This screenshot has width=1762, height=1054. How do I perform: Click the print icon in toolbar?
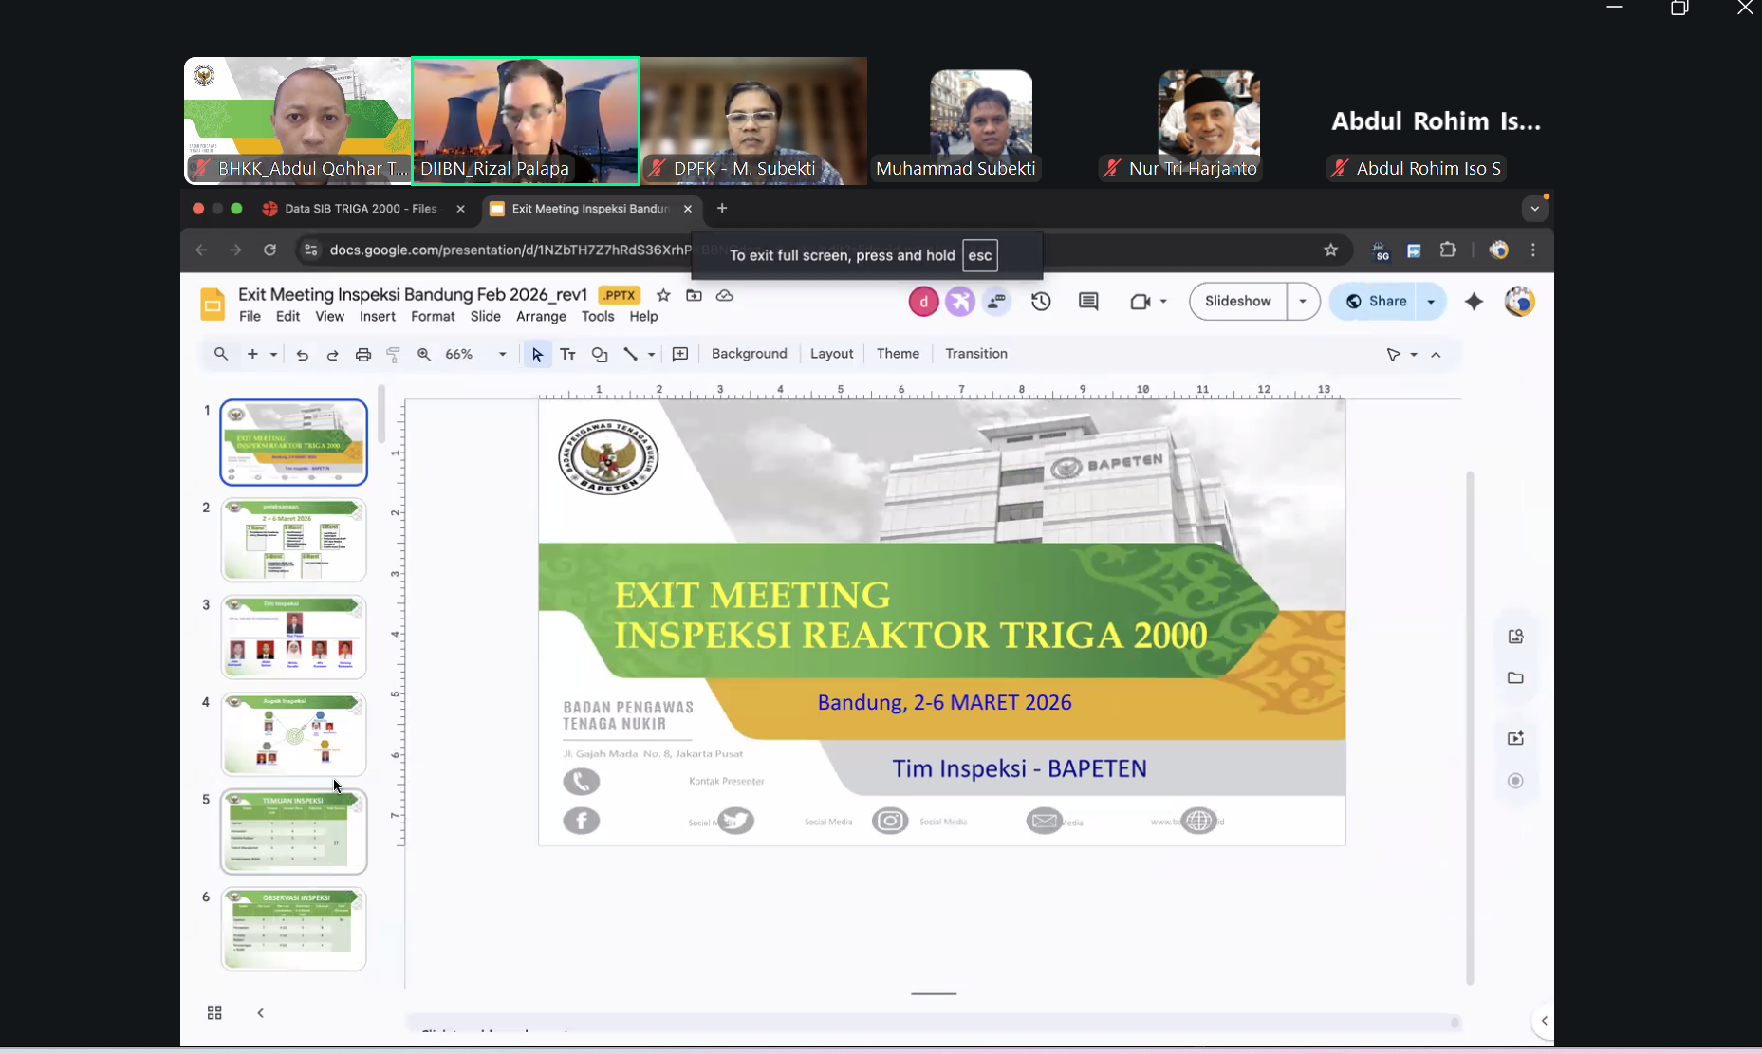pos(362,355)
